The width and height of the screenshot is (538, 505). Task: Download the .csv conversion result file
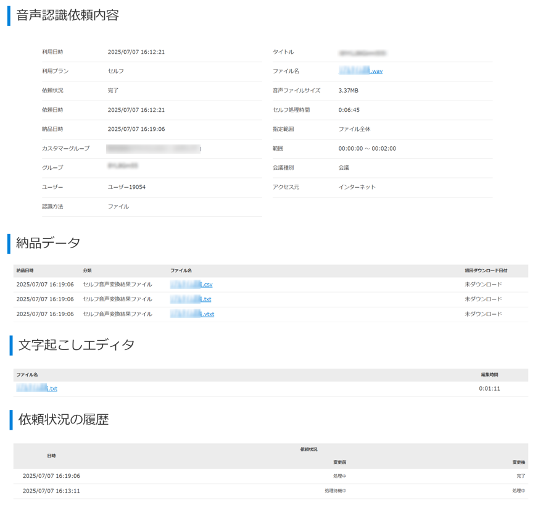pyautogui.click(x=192, y=285)
